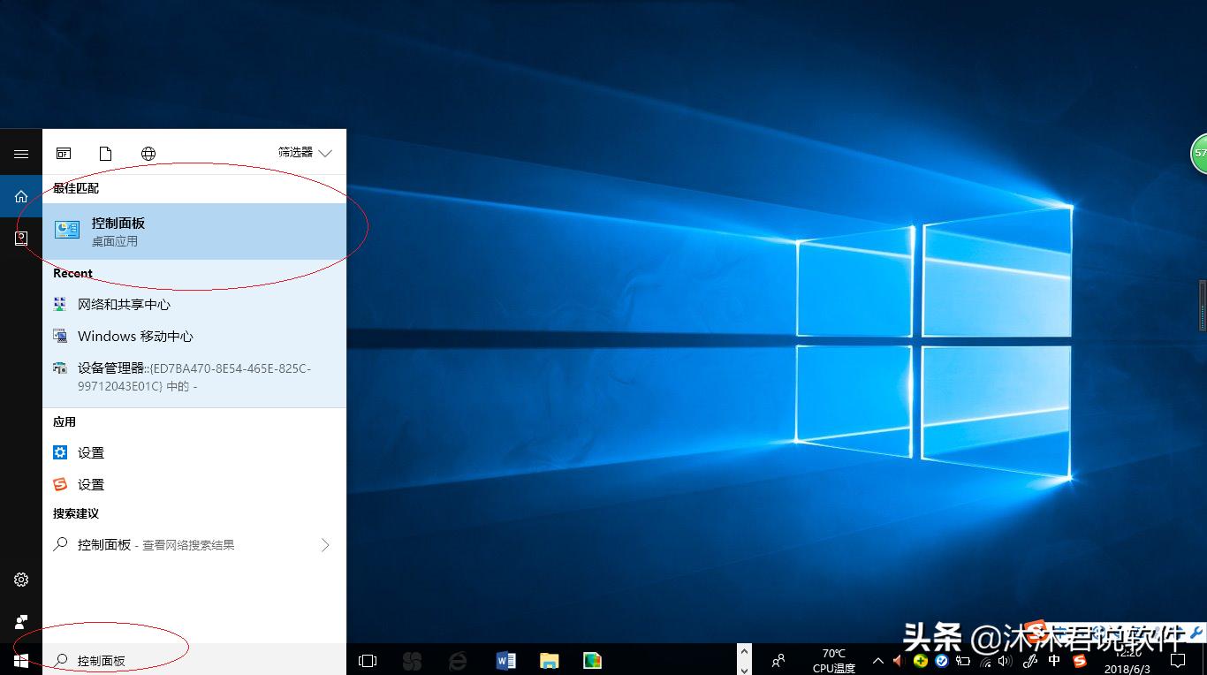Expand hidden tray icons with the chevron

coord(877,660)
